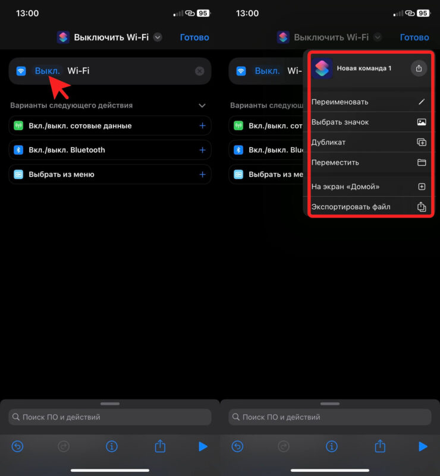Tap the Поиск ПО и действий search field on left
Viewport: 440px width, 476px height.
[x=110, y=417]
